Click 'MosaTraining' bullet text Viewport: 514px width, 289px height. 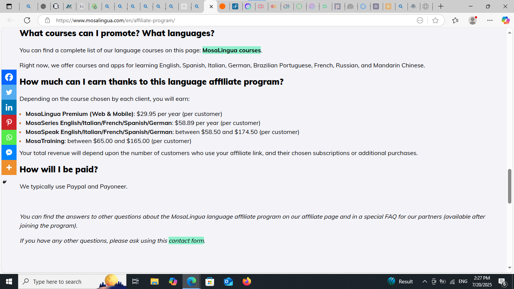pyautogui.click(x=45, y=141)
